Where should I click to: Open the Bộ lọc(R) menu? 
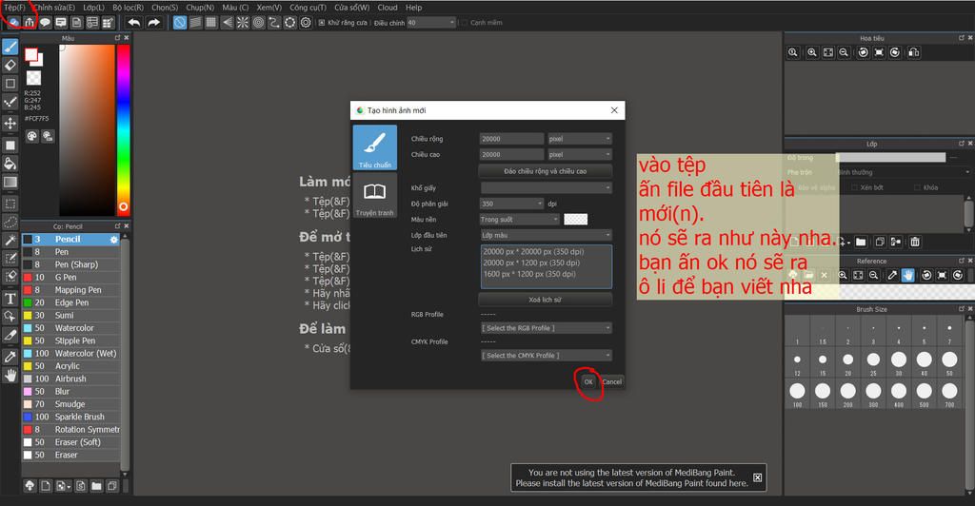[x=129, y=8]
